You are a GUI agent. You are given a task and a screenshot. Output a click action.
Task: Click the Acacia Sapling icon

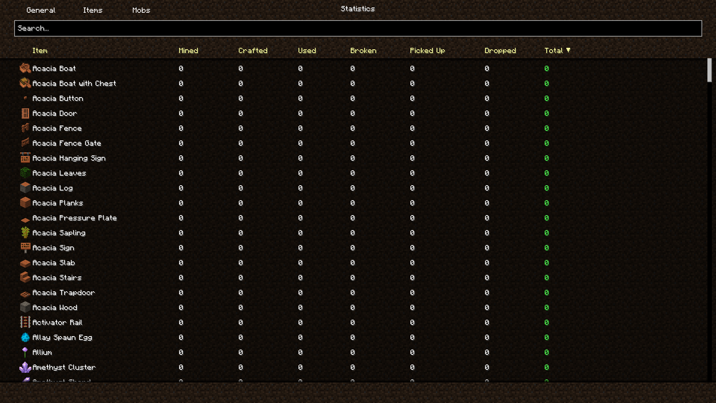coord(25,233)
